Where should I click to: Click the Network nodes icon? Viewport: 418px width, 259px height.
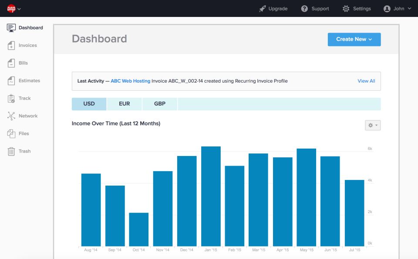[11, 116]
